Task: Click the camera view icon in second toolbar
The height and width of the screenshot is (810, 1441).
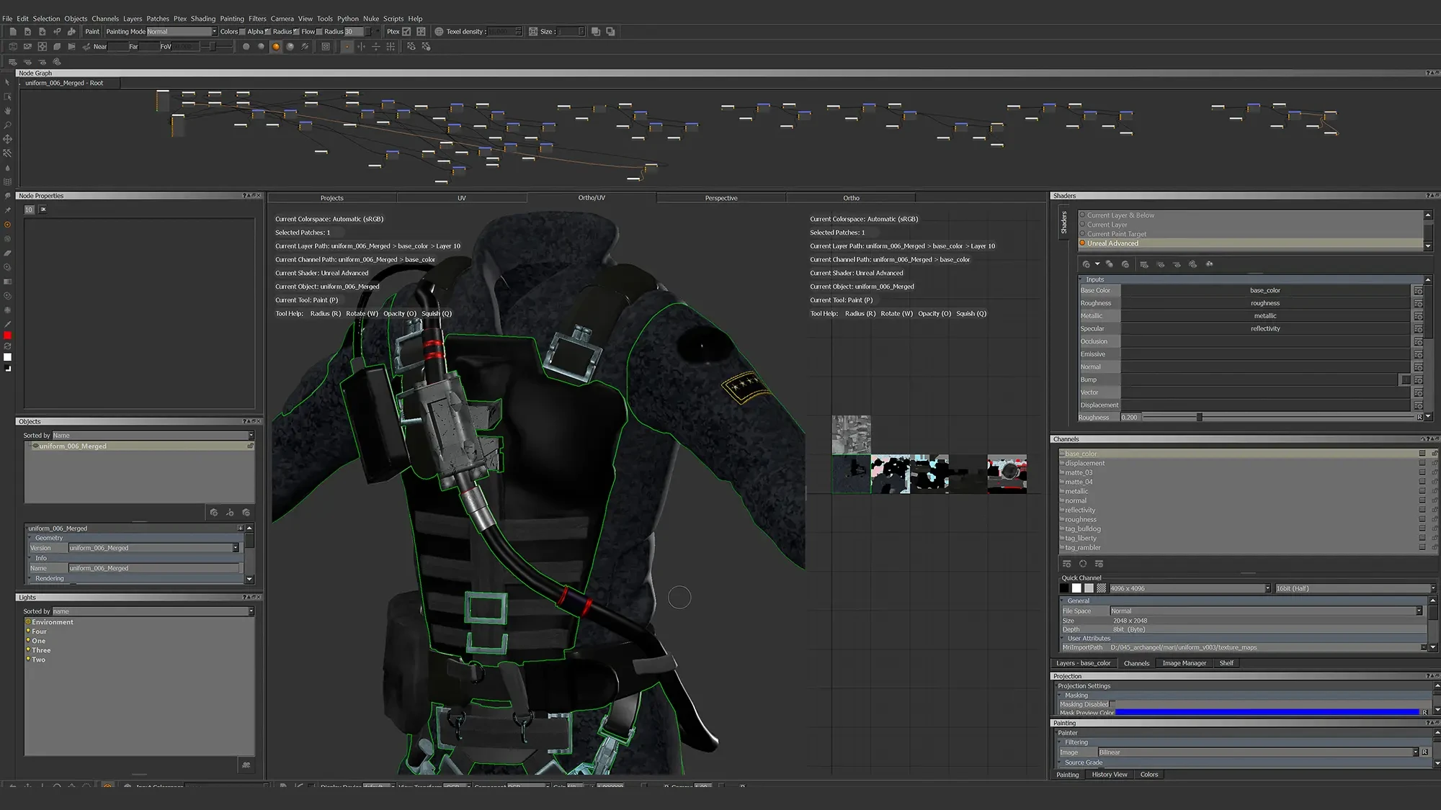Action: tap(27, 47)
